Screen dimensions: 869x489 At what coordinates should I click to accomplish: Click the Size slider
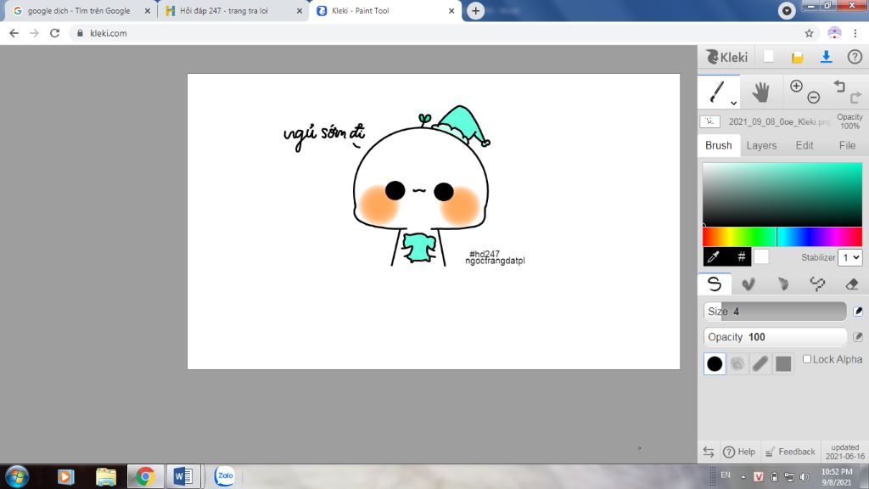(x=775, y=311)
